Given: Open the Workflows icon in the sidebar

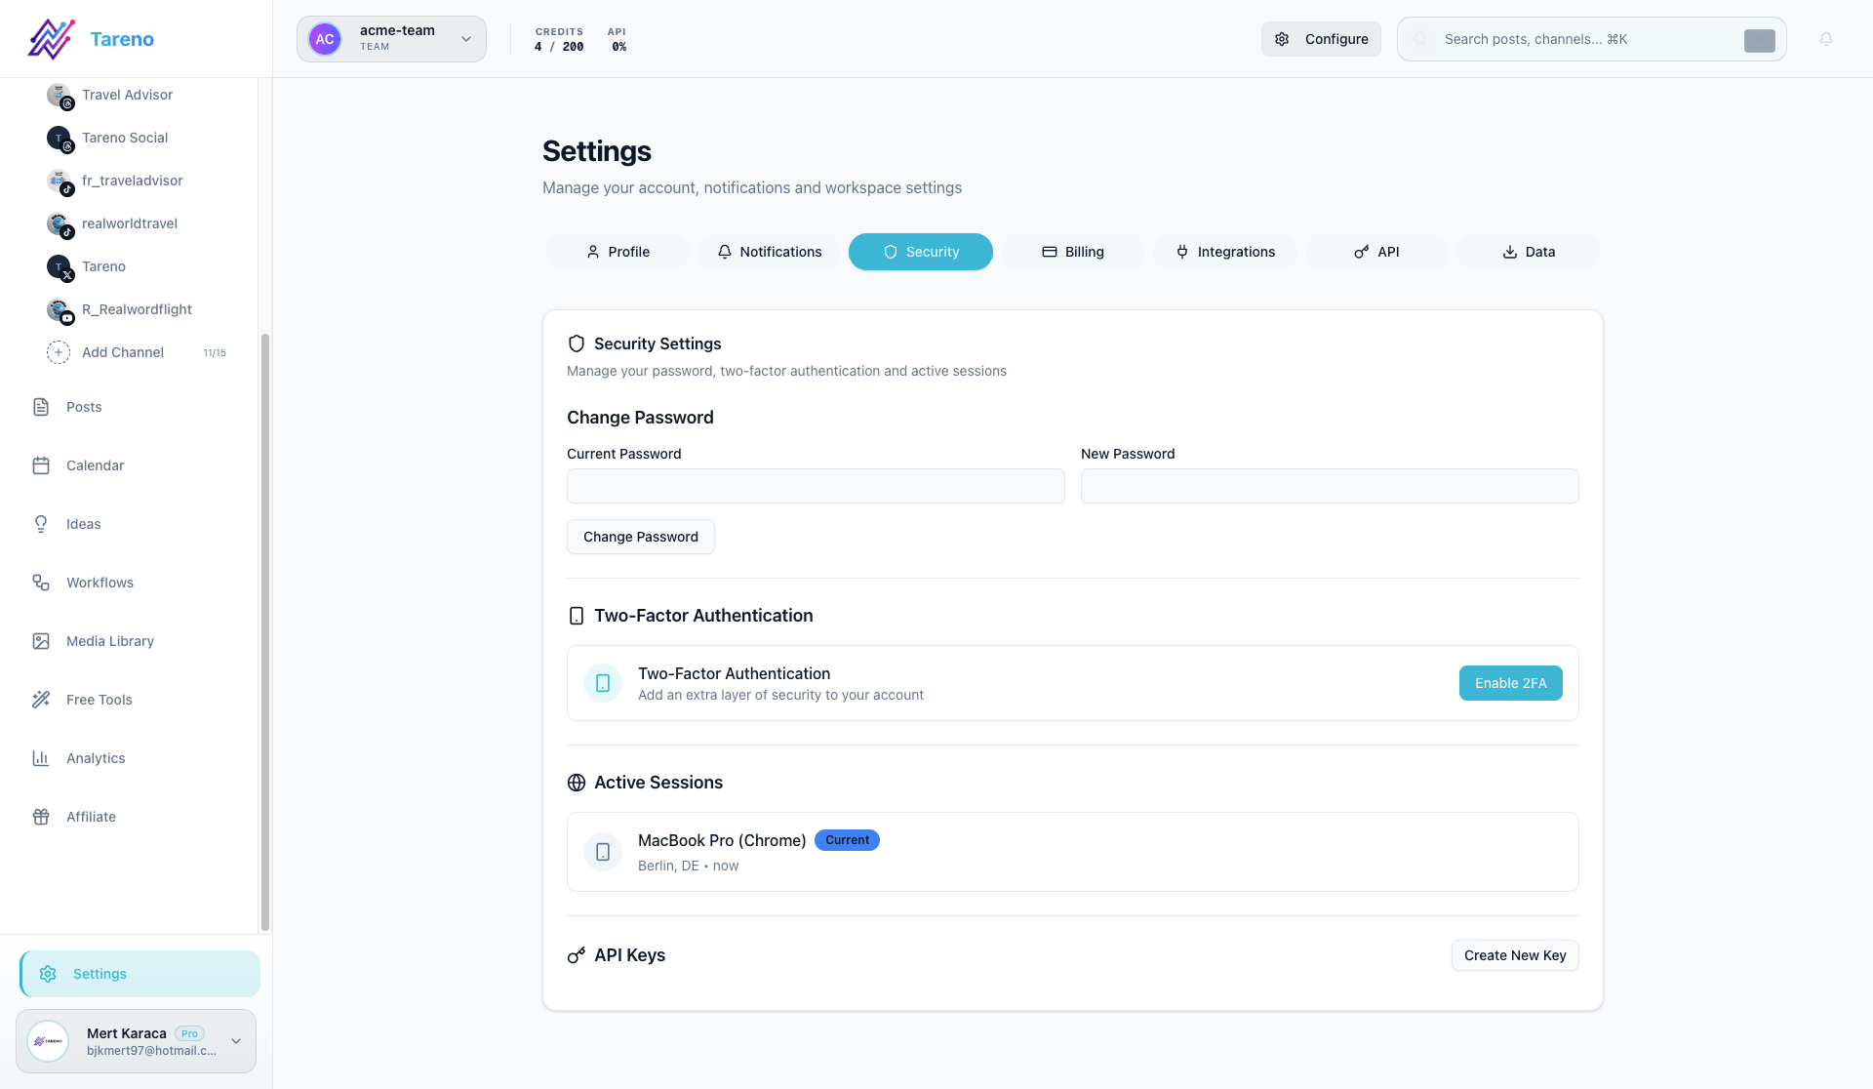Looking at the screenshot, I should (41, 583).
